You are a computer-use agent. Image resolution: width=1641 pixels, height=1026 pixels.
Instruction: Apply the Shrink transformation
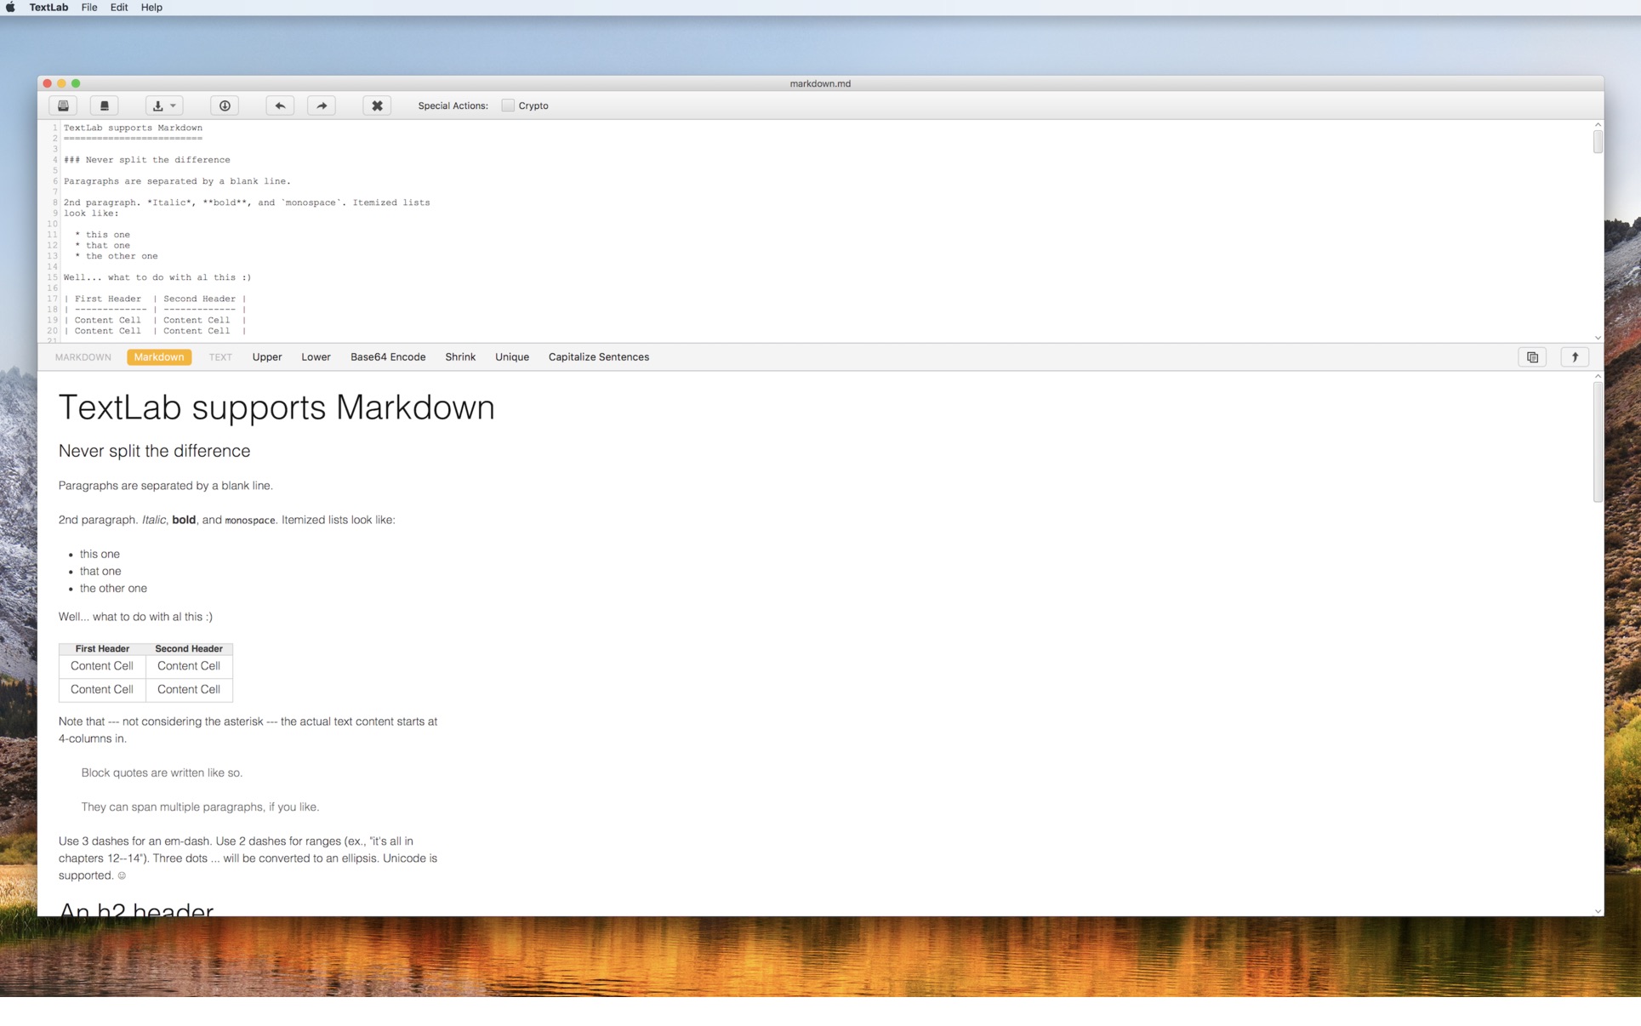coord(460,357)
